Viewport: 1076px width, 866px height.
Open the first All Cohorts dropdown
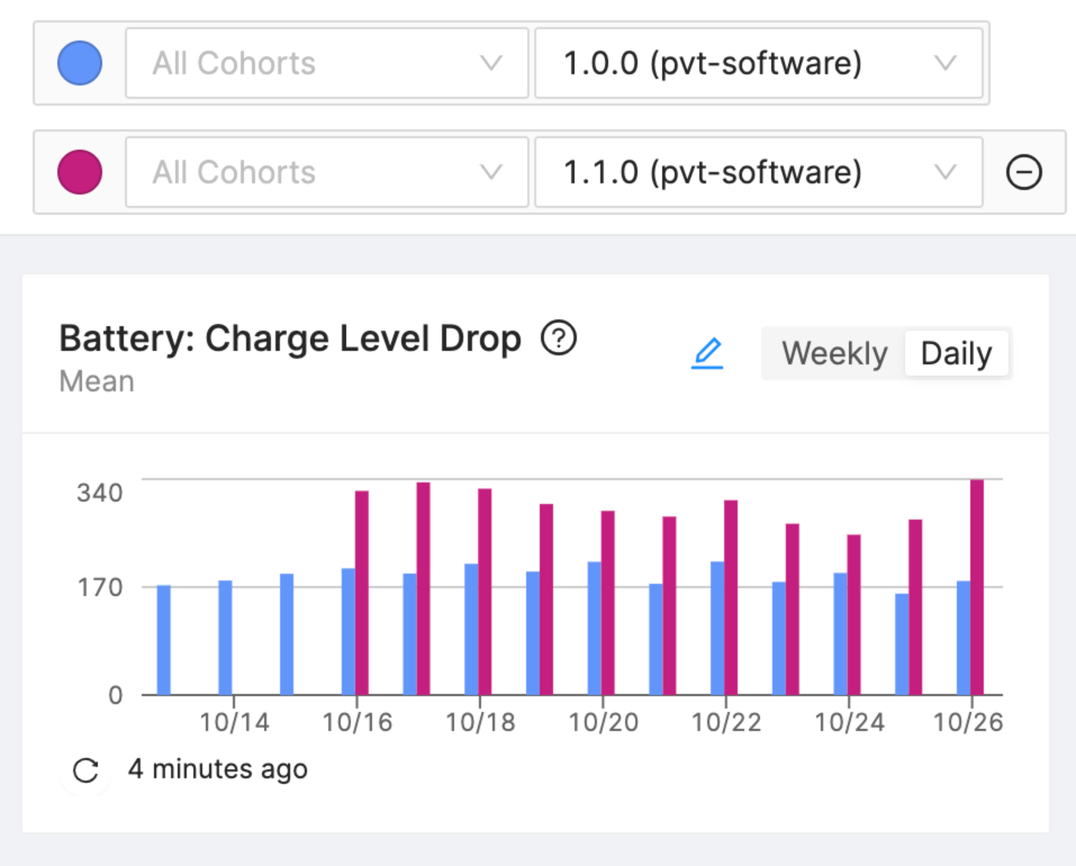tap(327, 63)
